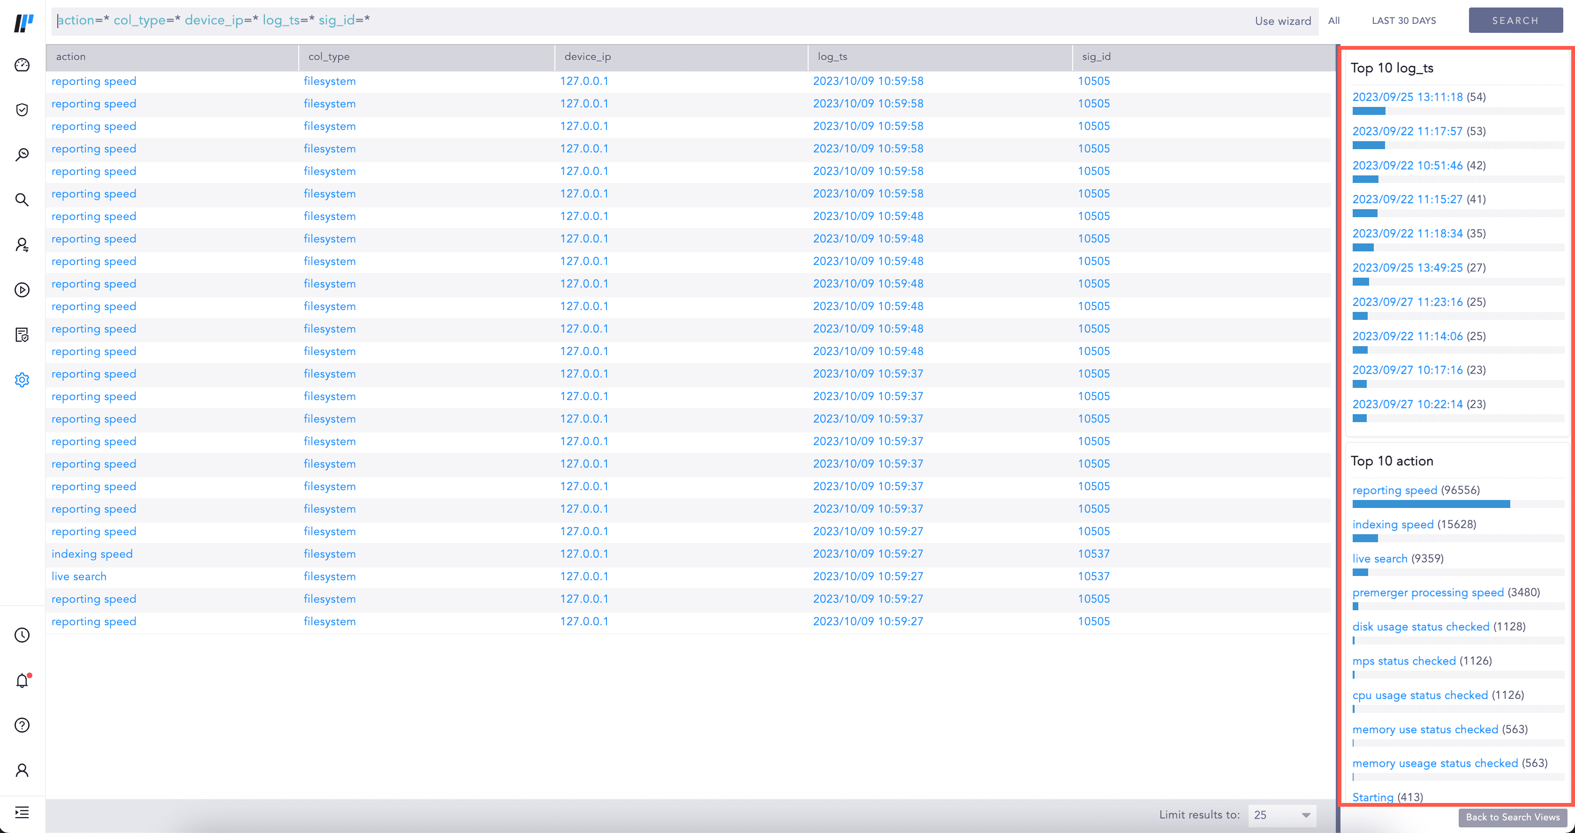1575x833 pixels.
Task: Click the user behavior sidebar icon
Action: 22,245
